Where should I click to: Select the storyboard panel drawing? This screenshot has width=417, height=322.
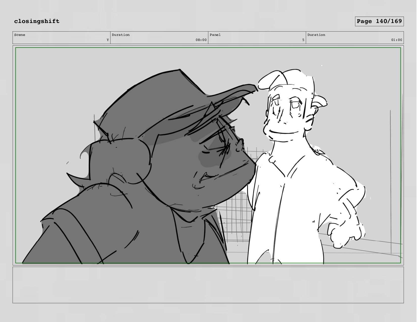pyautogui.click(x=208, y=155)
